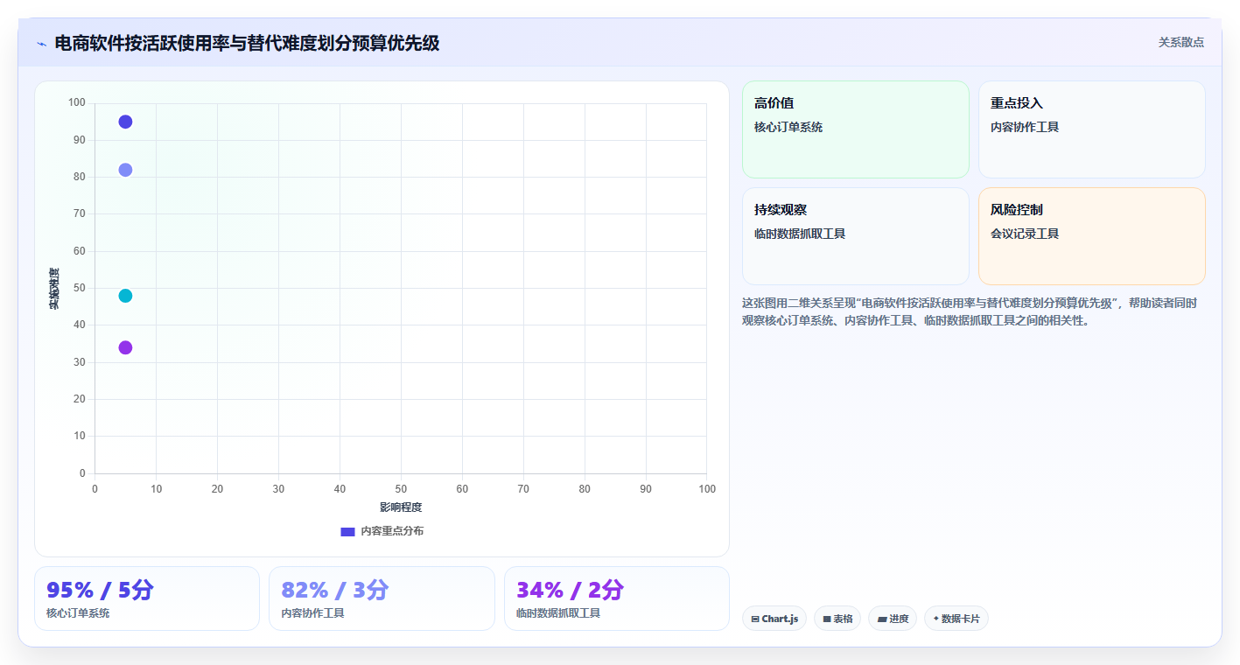The width and height of the screenshot is (1240, 665).
Task: Click the 实施难度 y-axis title
Action: [54, 288]
